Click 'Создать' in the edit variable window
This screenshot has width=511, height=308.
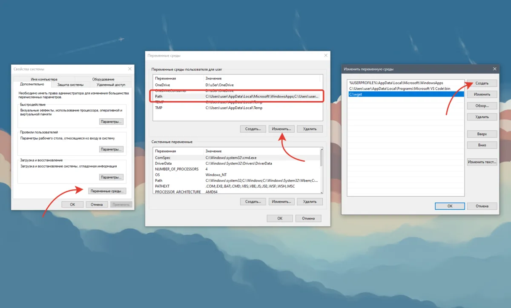(x=482, y=83)
